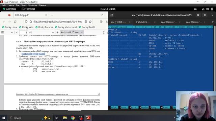Click PDF page number field

pyautogui.click(x=24, y=32)
